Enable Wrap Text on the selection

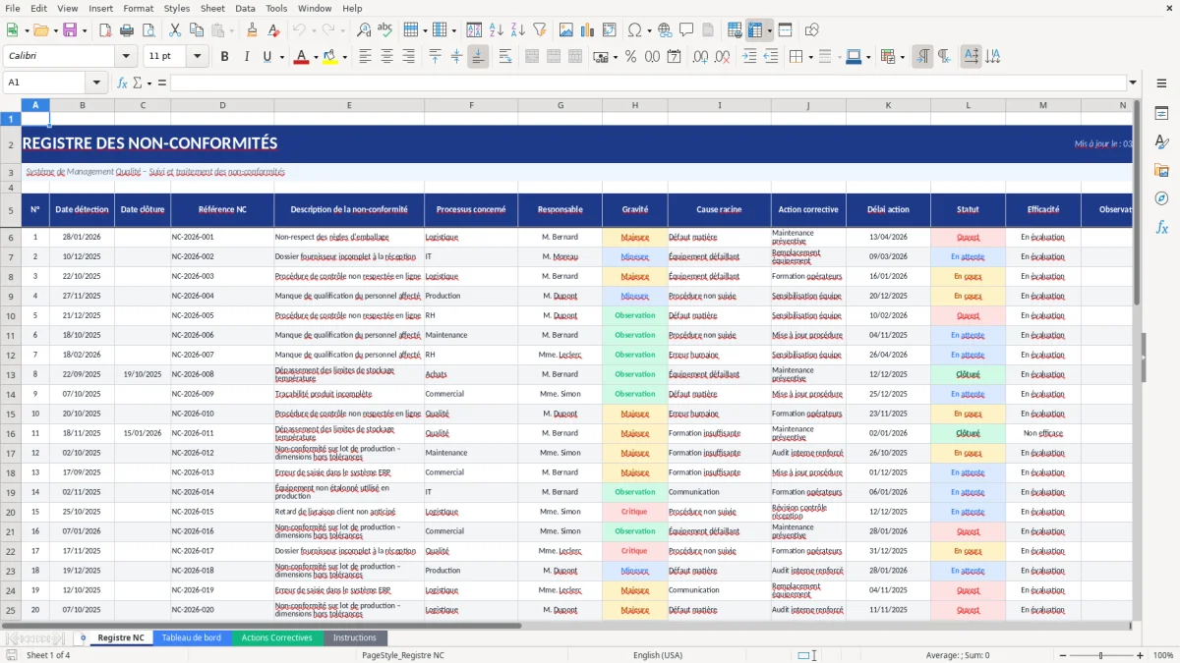(505, 56)
